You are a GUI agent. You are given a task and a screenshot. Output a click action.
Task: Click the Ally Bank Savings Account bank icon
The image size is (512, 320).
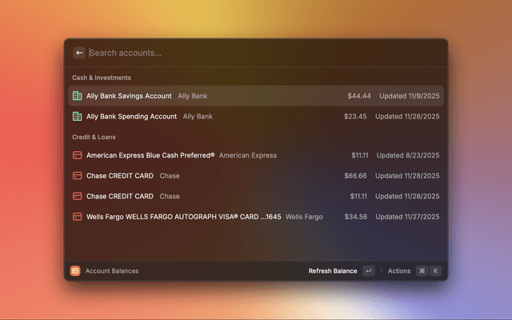click(x=78, y=96)
